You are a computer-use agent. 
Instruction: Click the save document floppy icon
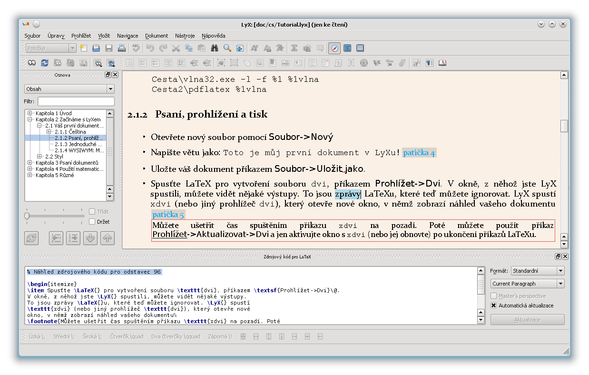[109, 48]
